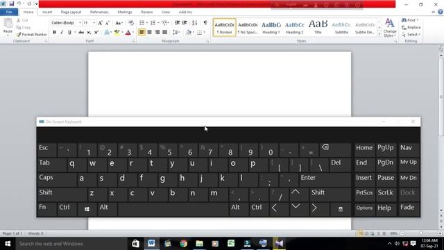Open Change Case Aa dropdown

119,23
